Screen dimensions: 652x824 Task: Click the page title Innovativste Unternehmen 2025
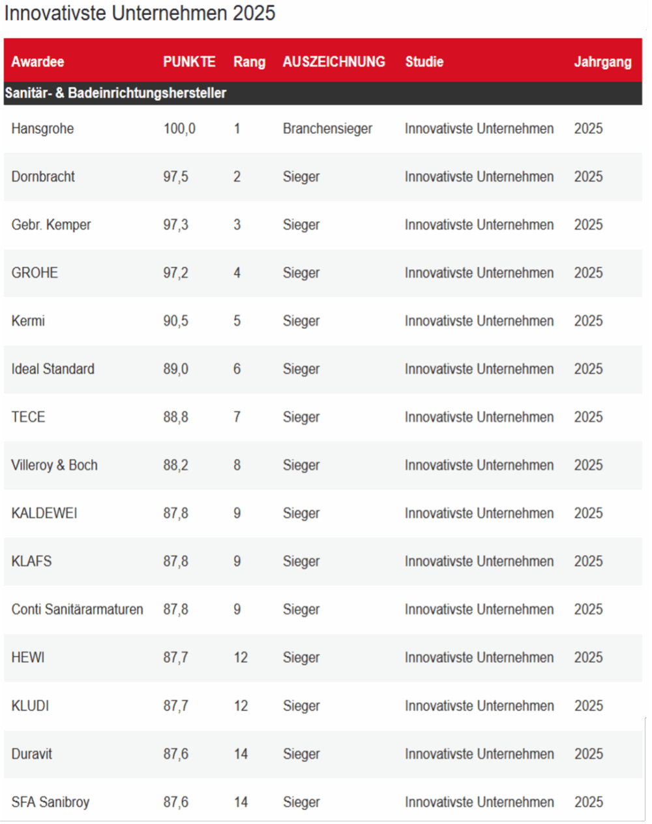click(140, 13)
